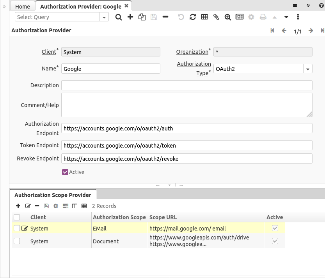325x278 pixels.
Task: Navigate to the last record with the arrow
Action: (323, 30)
